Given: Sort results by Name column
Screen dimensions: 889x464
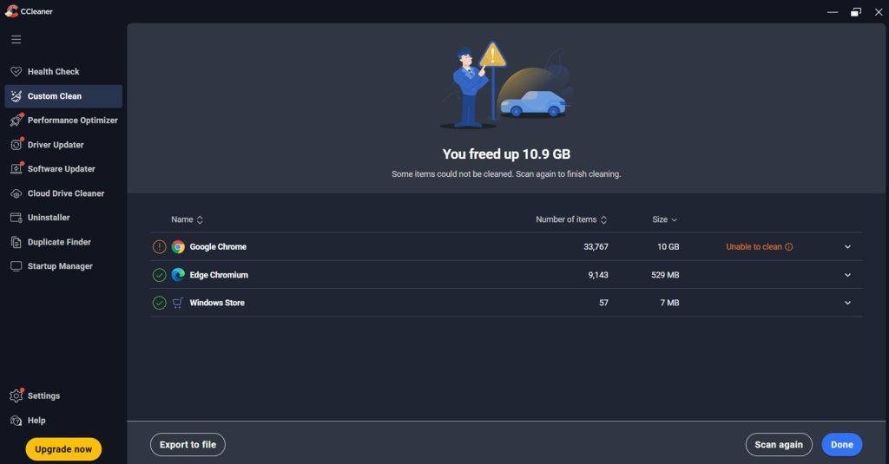Looking at the screenshot, I should (188, 219).
